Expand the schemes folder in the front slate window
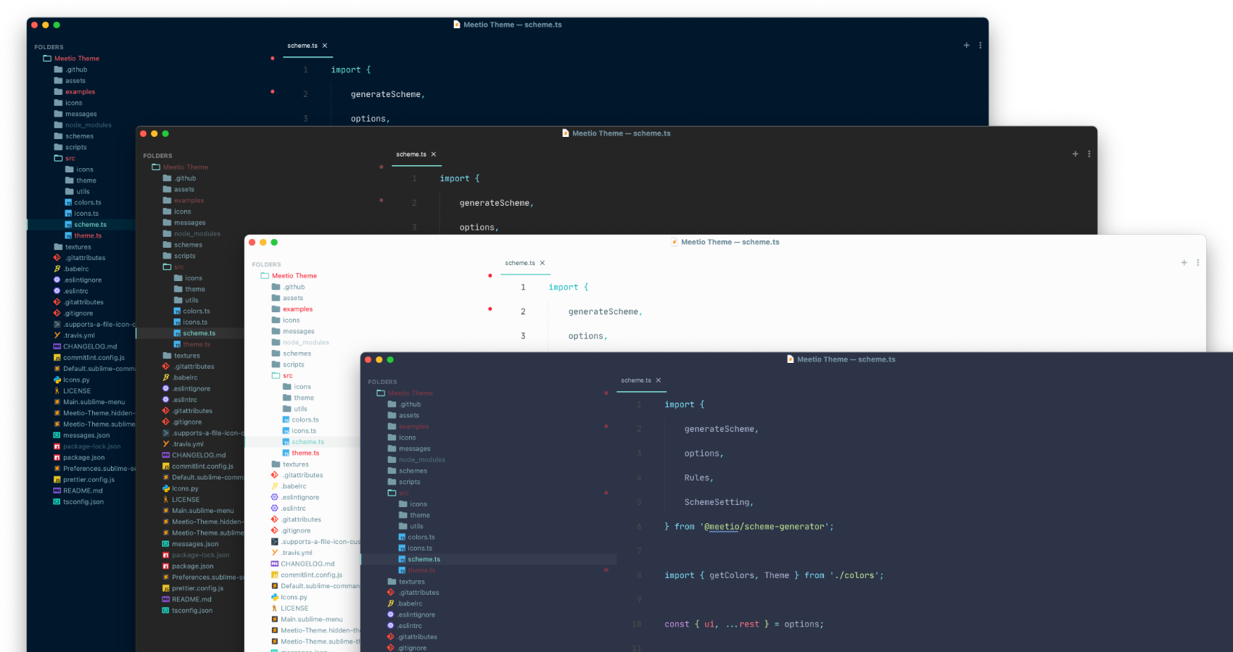 392,471
